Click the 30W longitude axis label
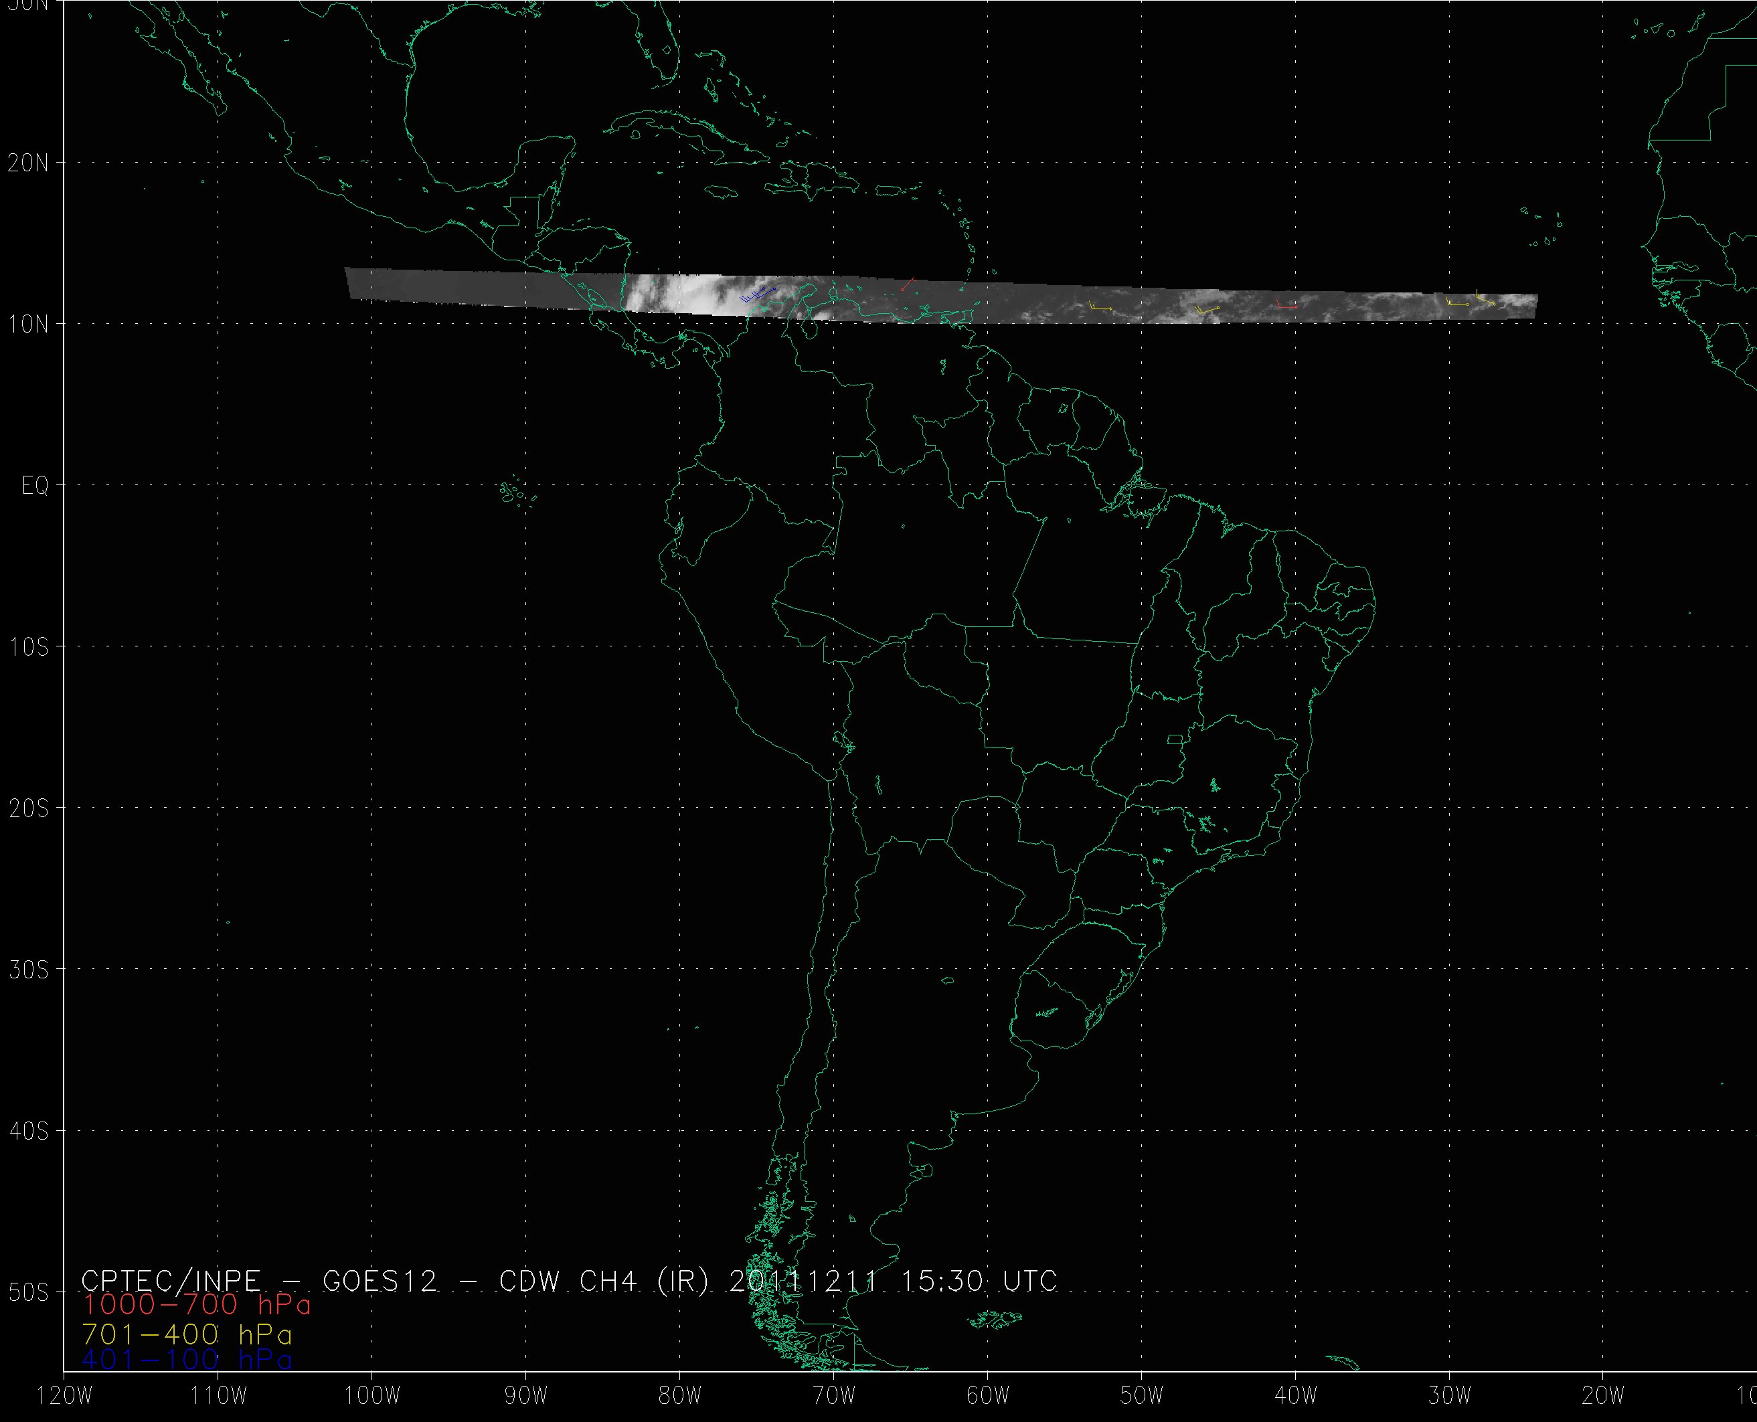This screenshot has width=1757, height=1422. [x=1450, y=1397]
